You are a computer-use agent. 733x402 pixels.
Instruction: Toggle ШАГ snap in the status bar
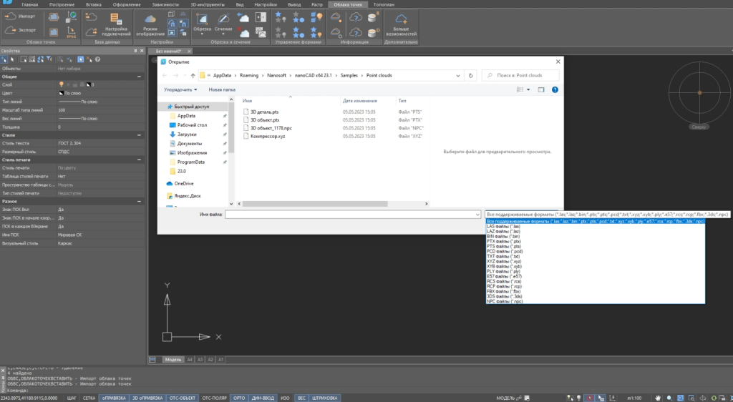coord(72,397)
